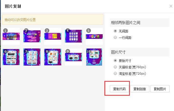Image resolution: width=174 pixels, height=111 pixels.
Task: Click thumbnail 9 with filament spools
Action: point(73,57)
